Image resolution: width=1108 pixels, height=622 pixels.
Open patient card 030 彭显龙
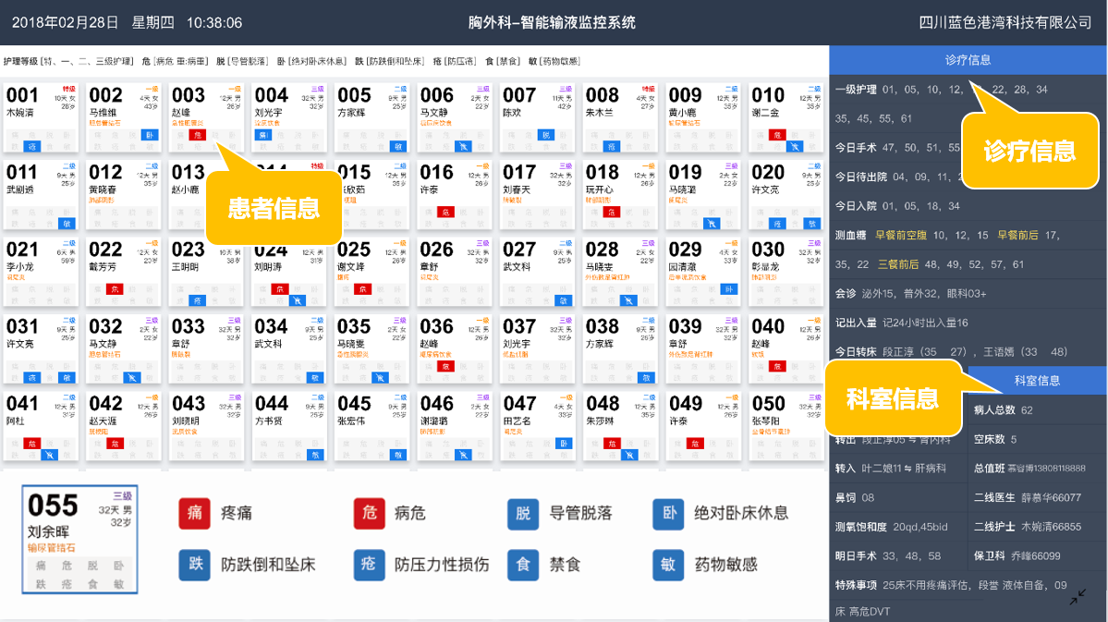pos(785,272)
